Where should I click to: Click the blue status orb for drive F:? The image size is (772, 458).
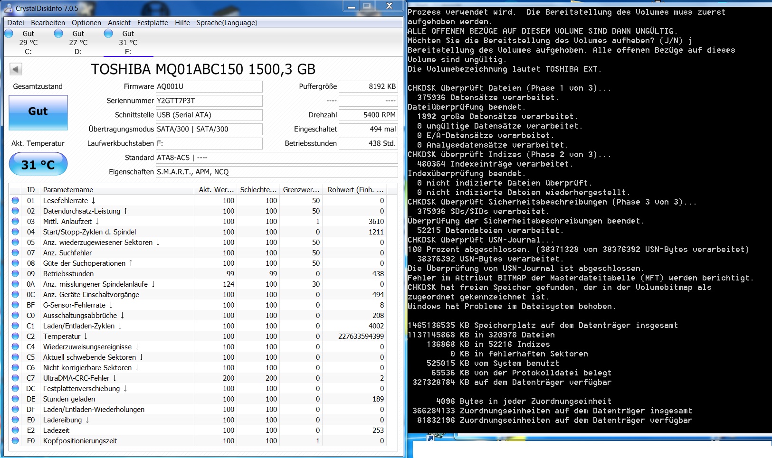pos(108,33)
